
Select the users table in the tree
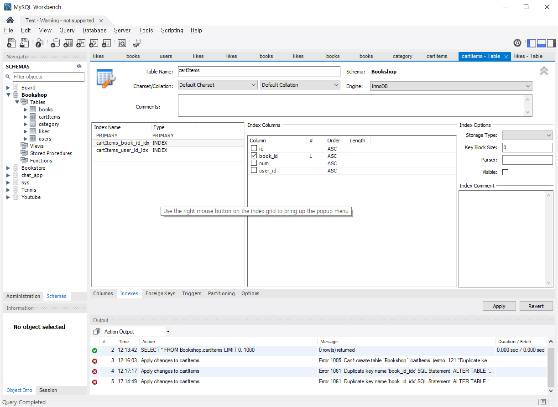click(45, 139)
